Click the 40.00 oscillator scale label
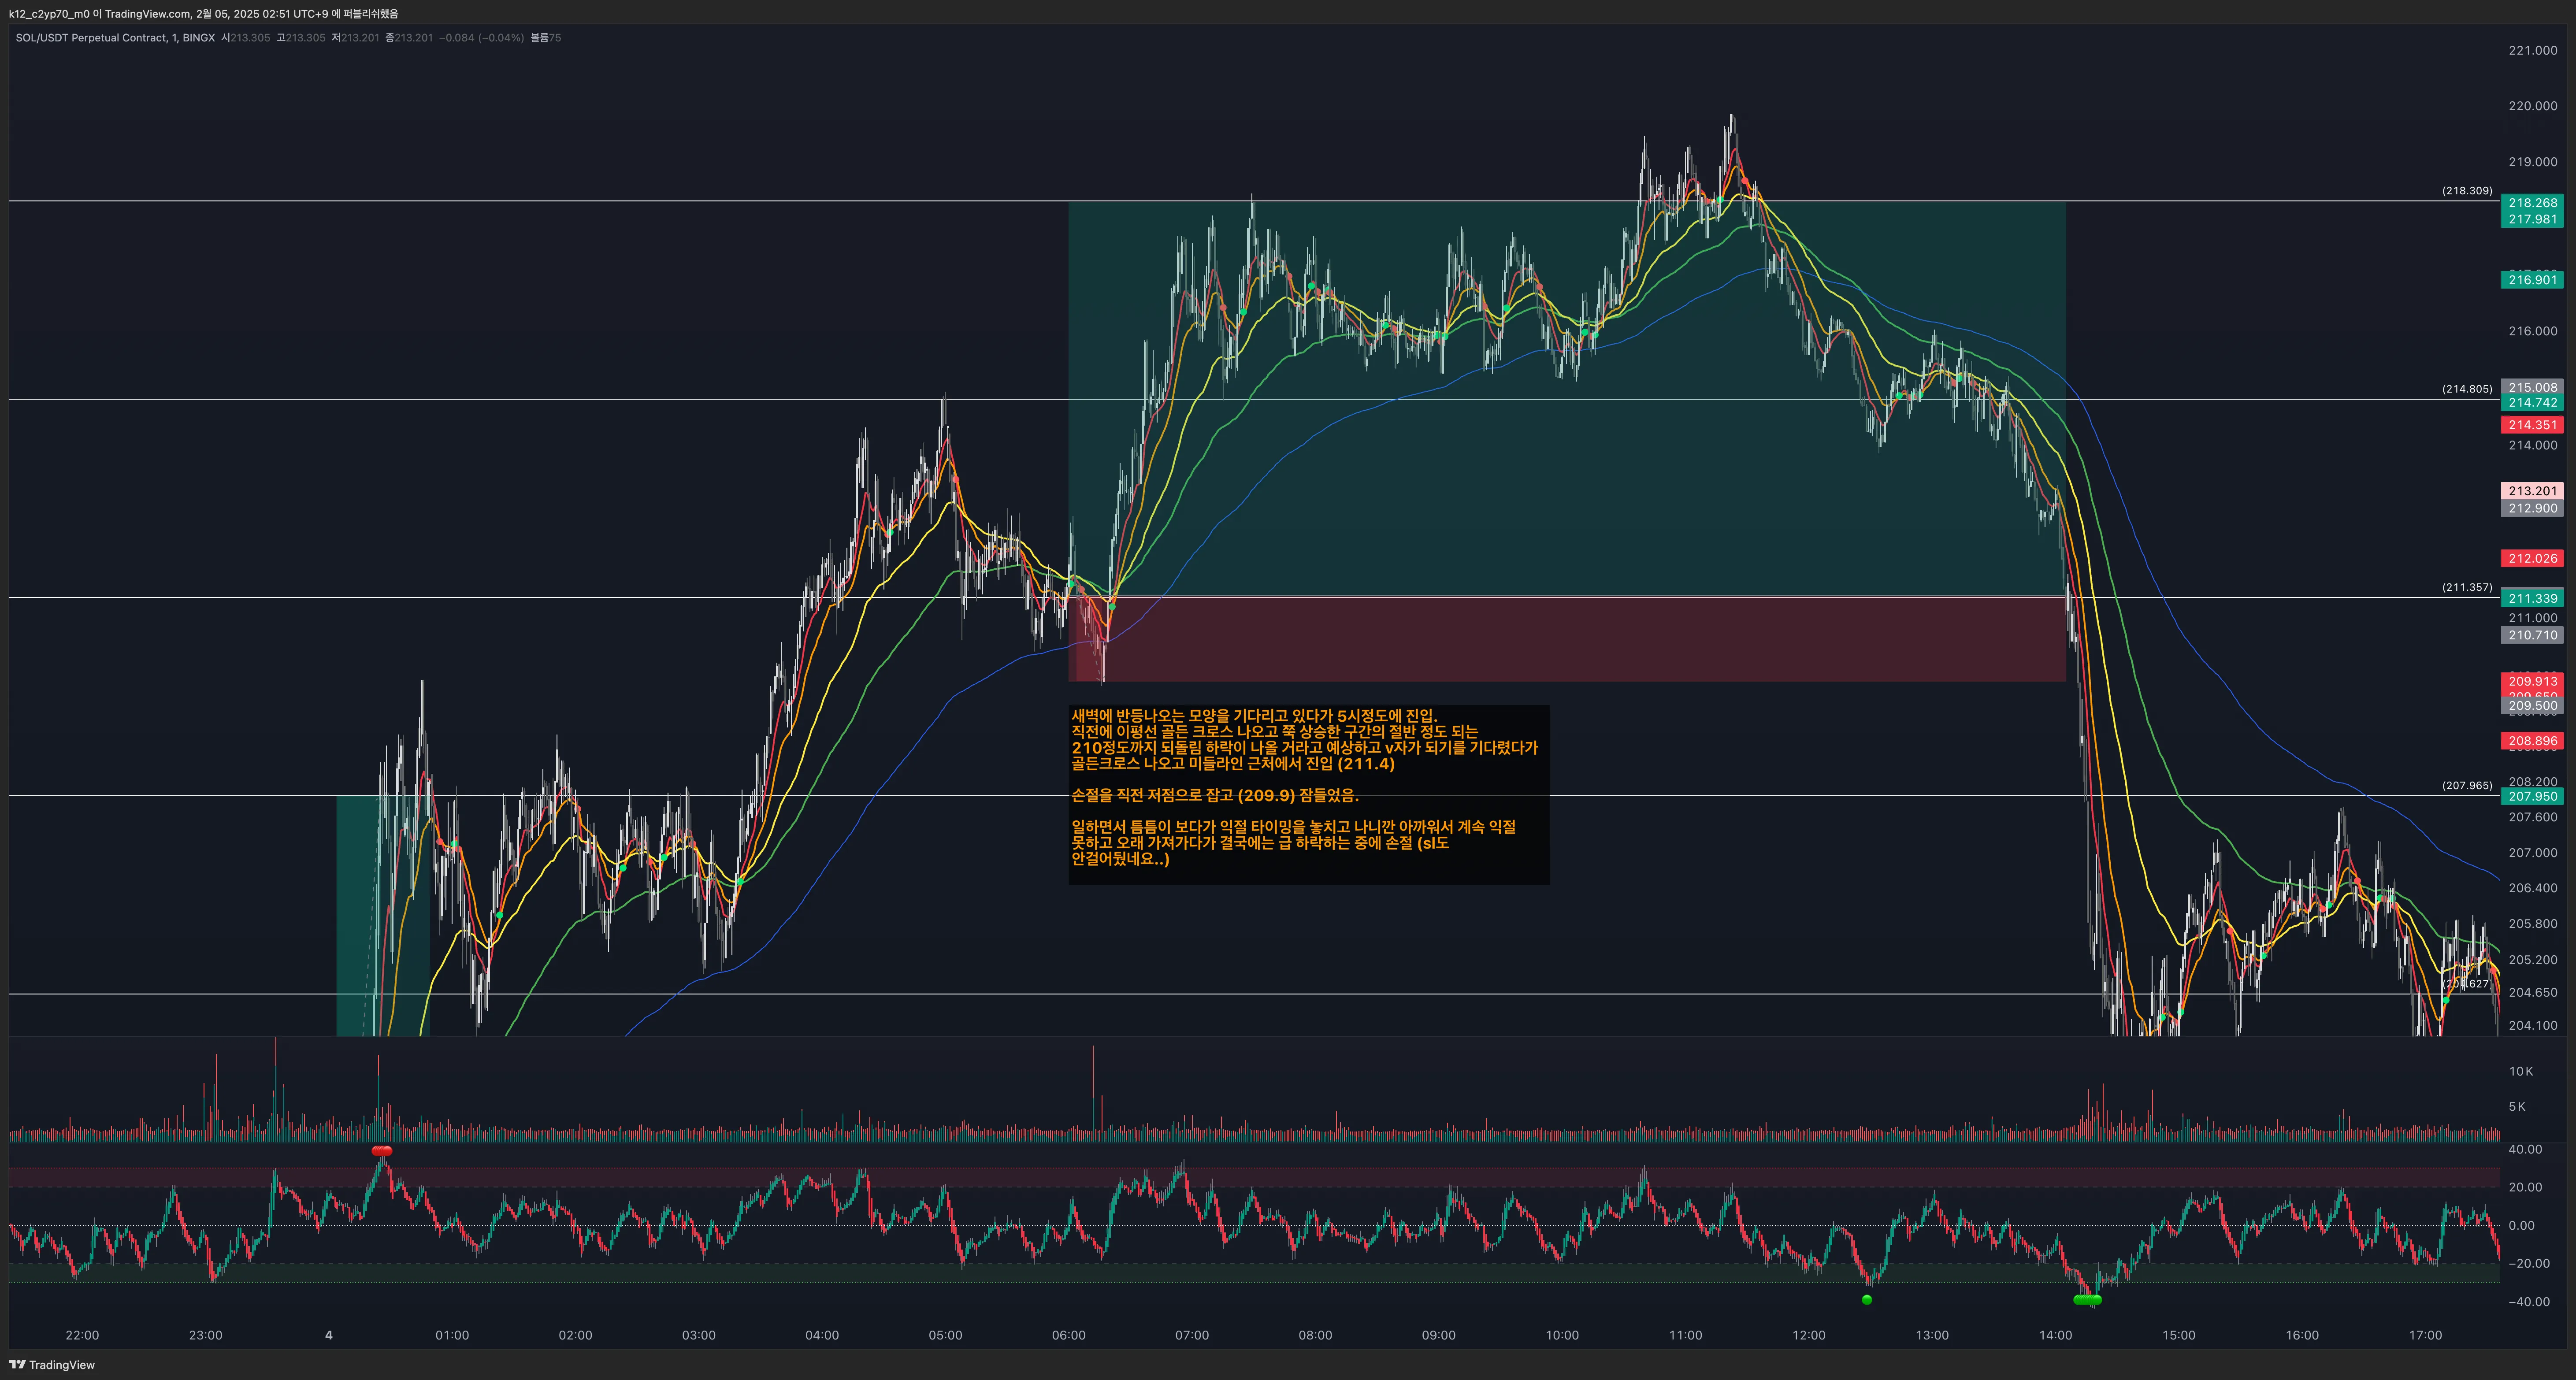The height and width of the screenshot is (1380, 2576). click(2525, 1149)
